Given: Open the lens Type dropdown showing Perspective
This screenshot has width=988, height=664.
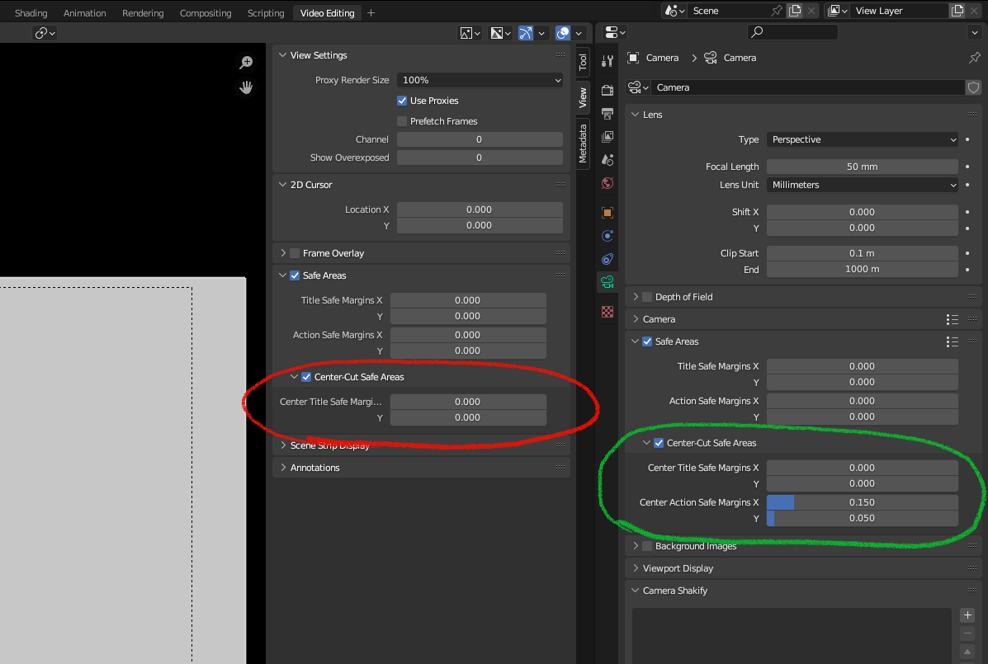Looking at the screenshot, I should pos(862,139).
